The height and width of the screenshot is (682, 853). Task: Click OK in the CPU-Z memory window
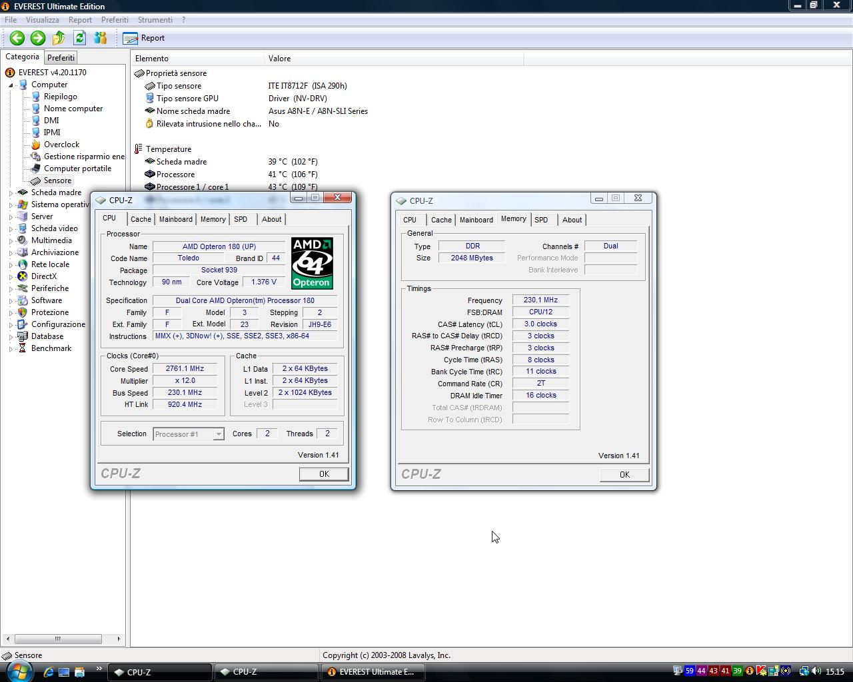tap(624, 474)
